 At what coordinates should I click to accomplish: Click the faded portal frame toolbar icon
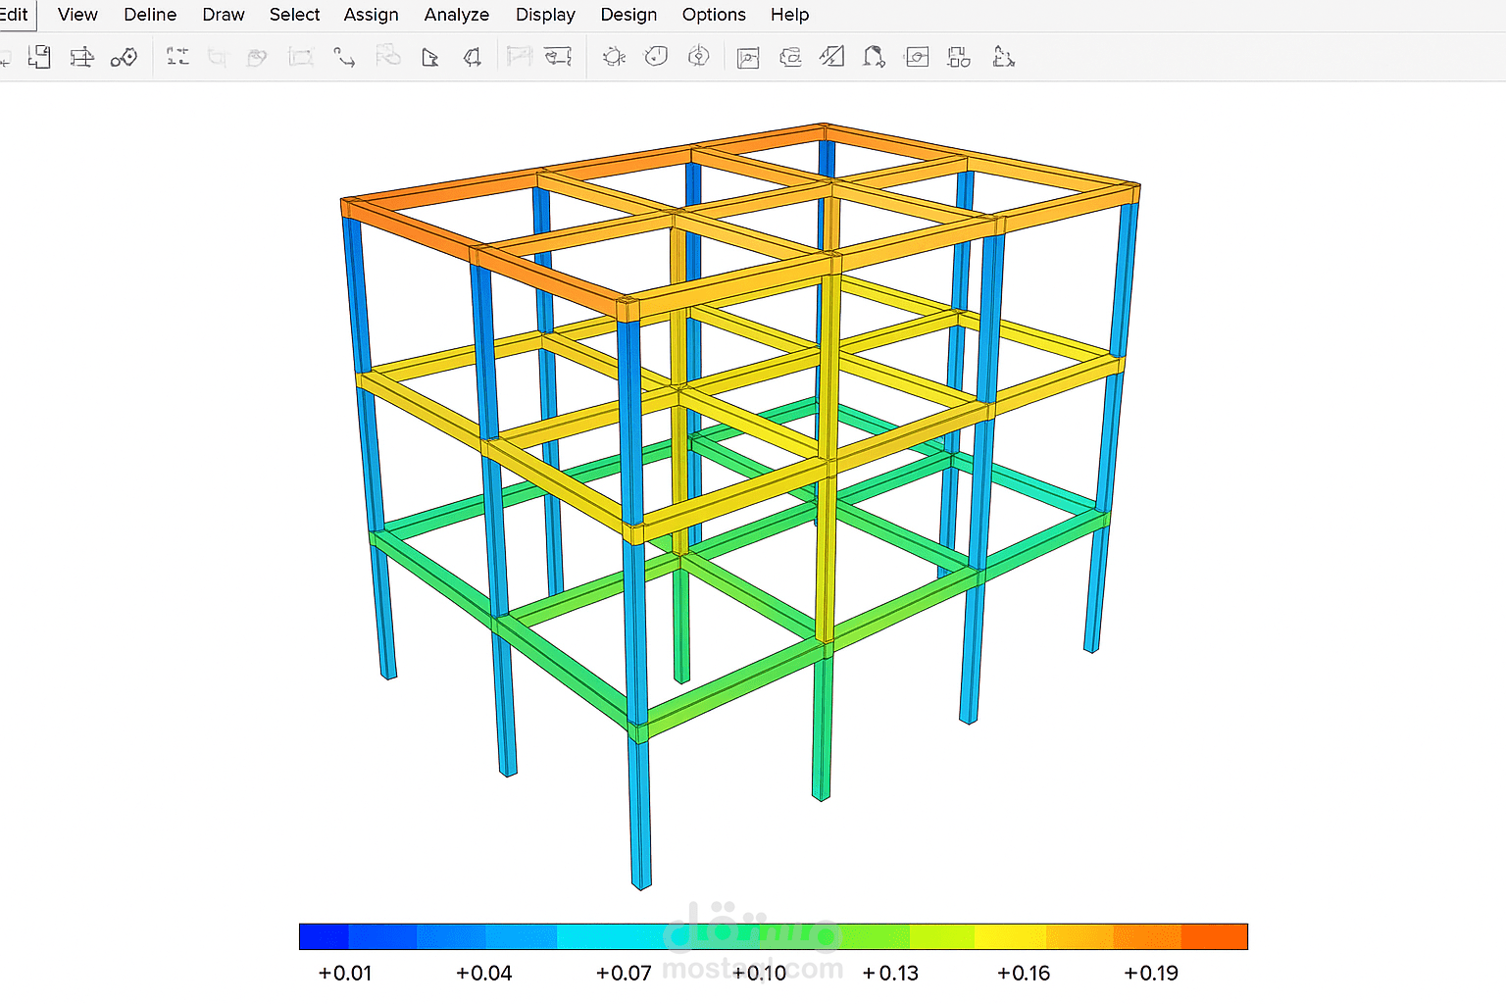pos(519,56)
